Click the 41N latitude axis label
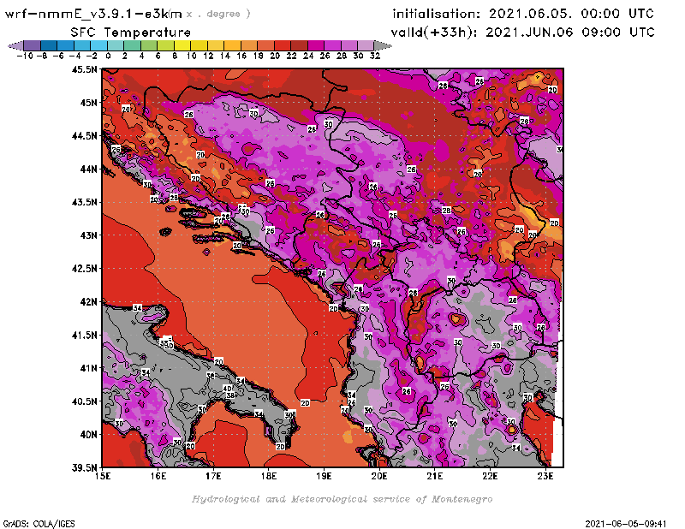This screenshot has height=529, width=685. [88, 368]
